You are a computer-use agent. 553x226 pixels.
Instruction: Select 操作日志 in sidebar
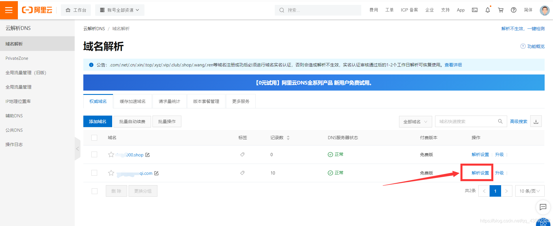point(37,144)
